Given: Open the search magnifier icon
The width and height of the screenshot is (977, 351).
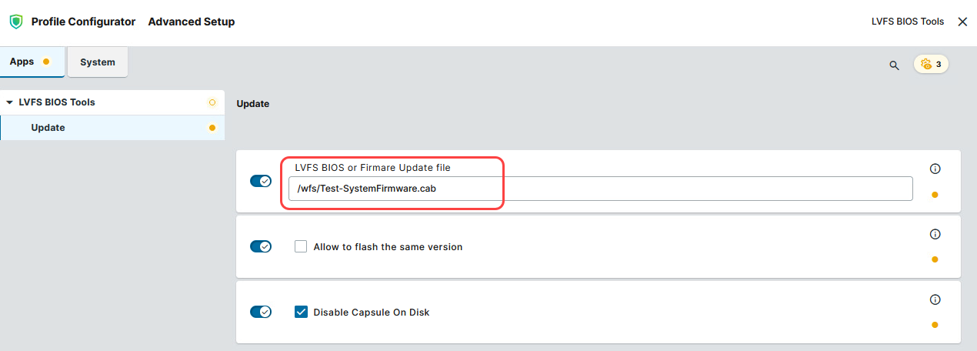Looking at the screenshot, I should click(894, 65).
